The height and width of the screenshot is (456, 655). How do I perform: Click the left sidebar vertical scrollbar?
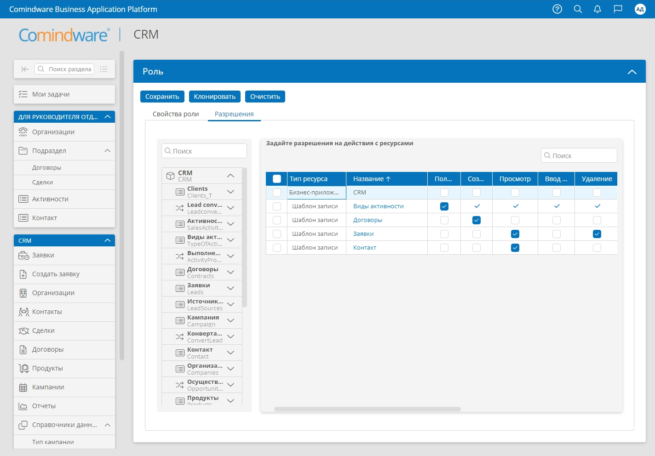(122, 205)
